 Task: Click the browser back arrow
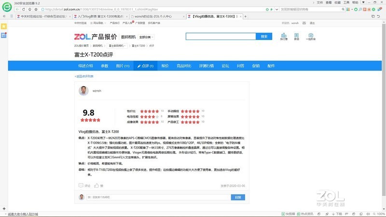[x=17, y=9]
